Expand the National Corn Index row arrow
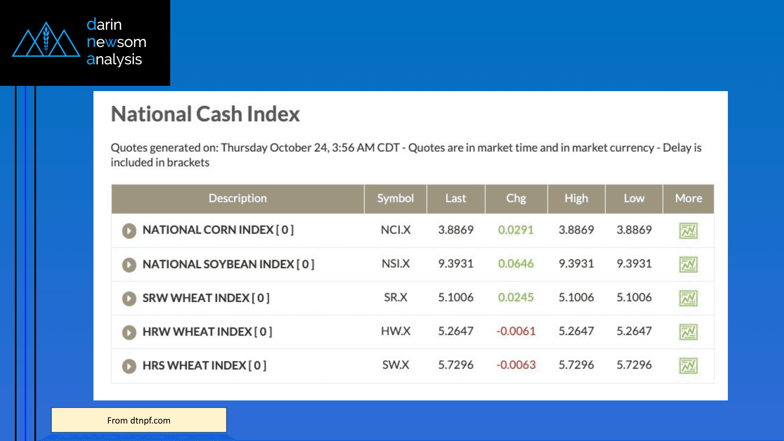This screenshot has width=784, height=441. coord(129,231)
